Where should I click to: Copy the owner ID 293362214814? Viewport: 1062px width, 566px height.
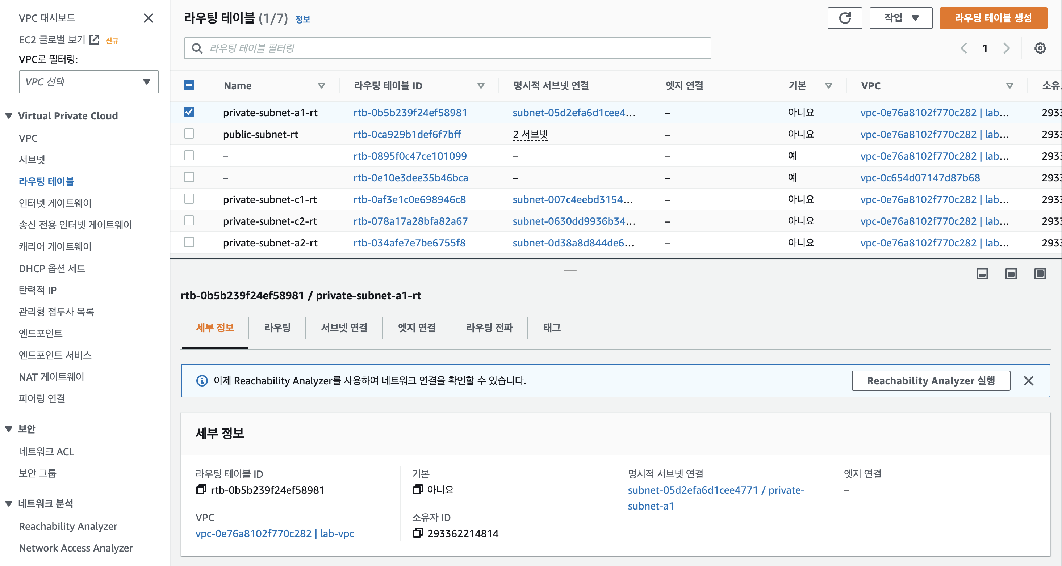point(417,533)
